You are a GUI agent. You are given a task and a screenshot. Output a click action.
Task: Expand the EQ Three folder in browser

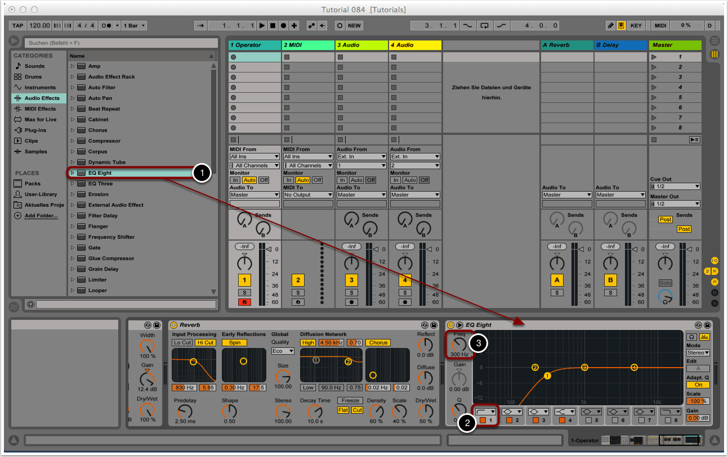tap(72, 184)
